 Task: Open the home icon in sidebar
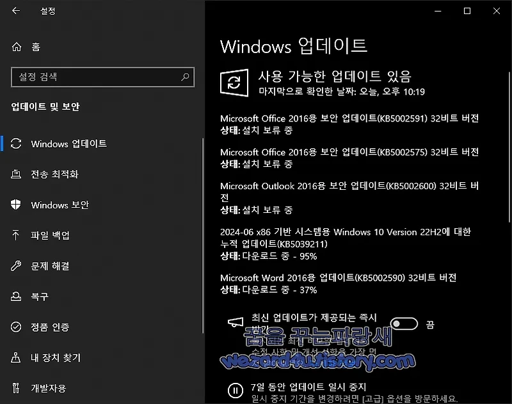click(x=17, y=47)
